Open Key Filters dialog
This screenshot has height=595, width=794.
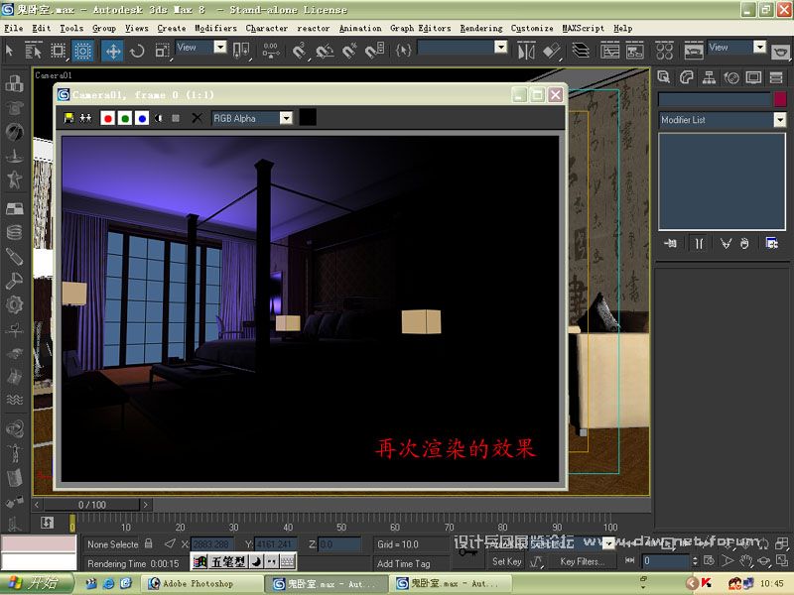[x=582, y=561]
